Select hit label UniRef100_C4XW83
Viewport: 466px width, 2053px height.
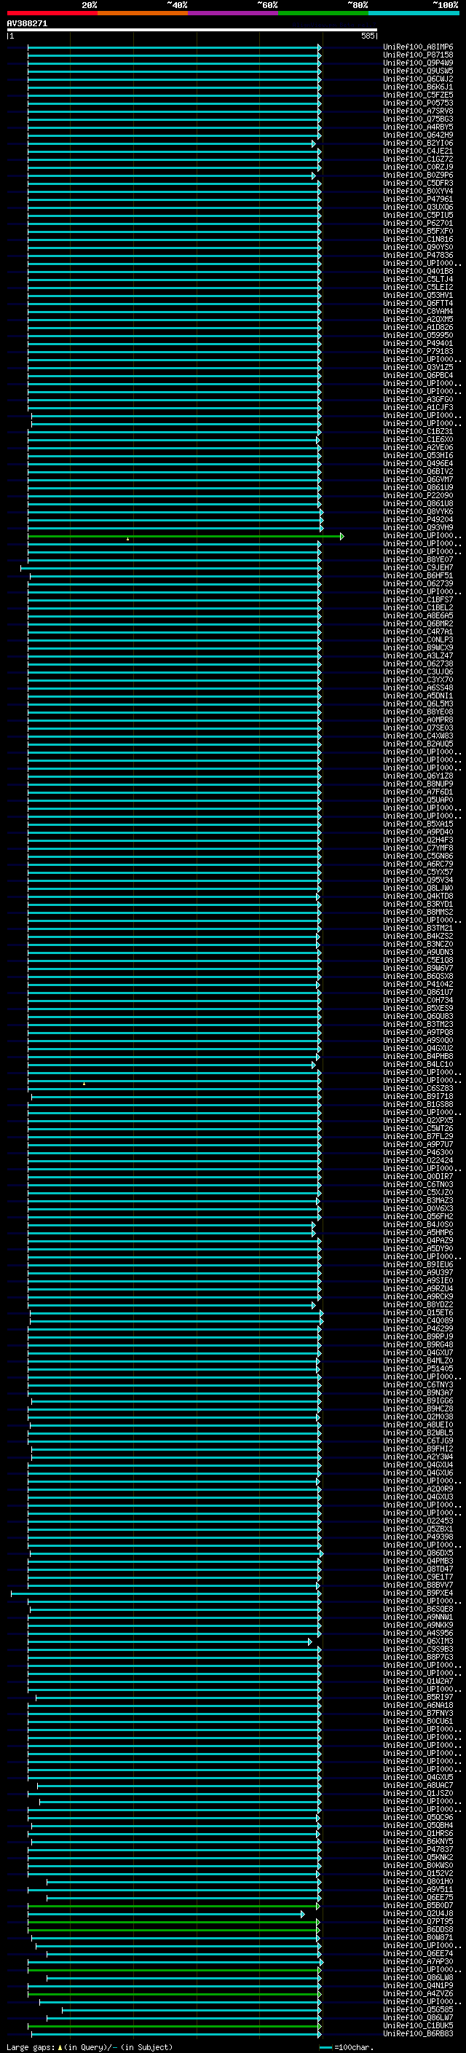click(x=418, y=736)
